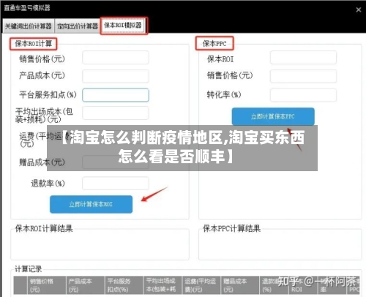The width and height of the screenshot is (366, 297).
Task: Switch to the 定向出价计算器 tab
Action: pos(78,26)
